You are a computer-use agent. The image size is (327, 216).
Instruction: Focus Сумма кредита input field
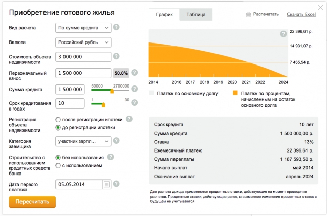tap(70, 90)
